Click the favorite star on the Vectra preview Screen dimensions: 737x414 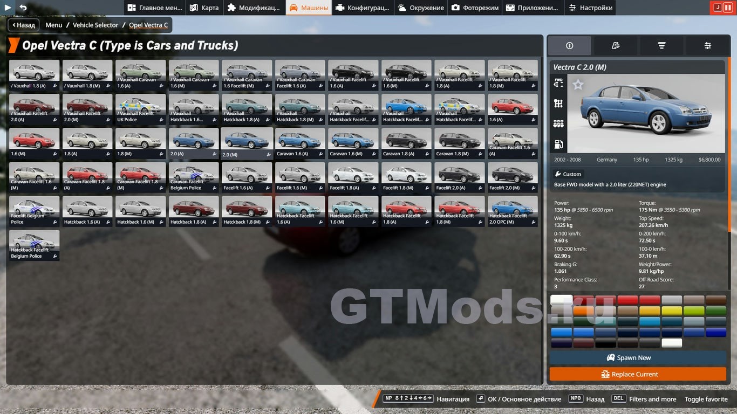pyautogui.click(x=578, y=85)
